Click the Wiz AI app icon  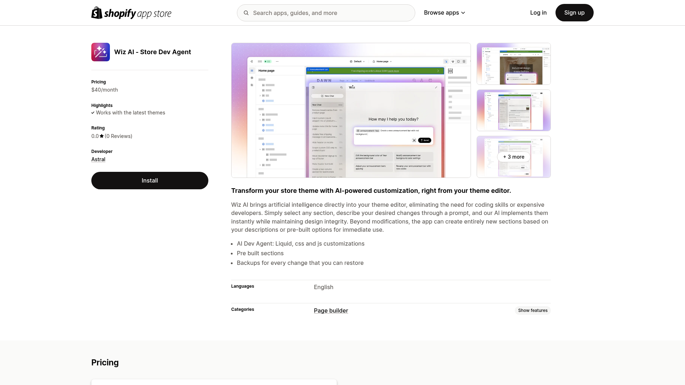click(101, 52)
